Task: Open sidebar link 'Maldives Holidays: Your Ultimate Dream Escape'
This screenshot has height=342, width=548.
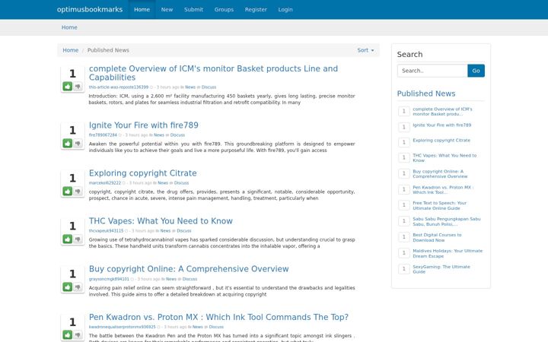Action: point(448,253)
